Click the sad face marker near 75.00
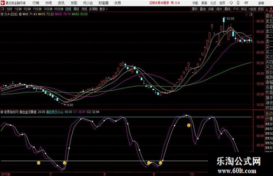 point(189,125)
